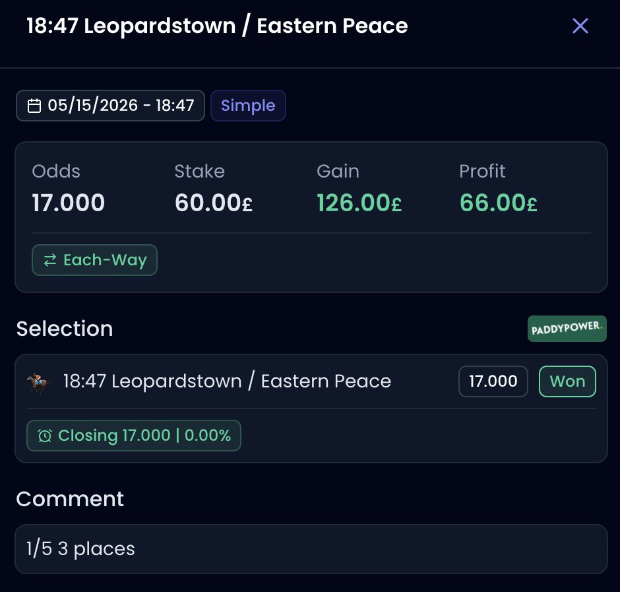Click the calendar icon beside the date
This screenshot has width=620, height=592.
click(34, 106)
